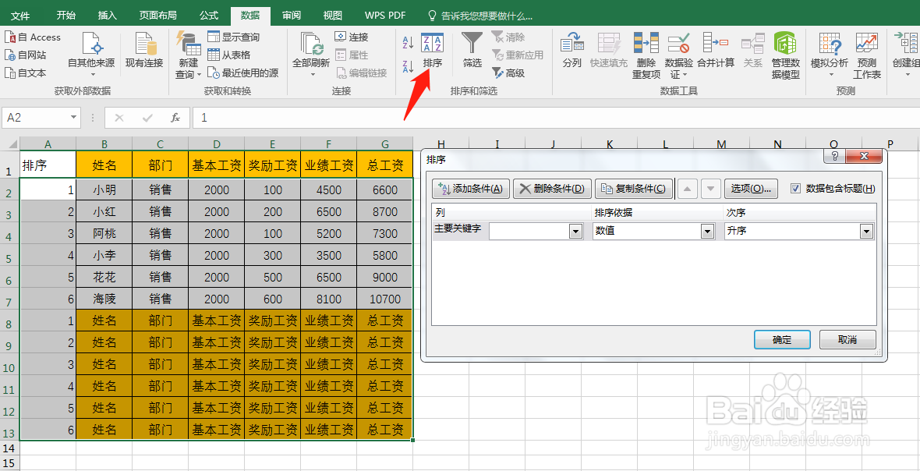
Task: Click 显示查询 show queries
Action: coord(234,37)
